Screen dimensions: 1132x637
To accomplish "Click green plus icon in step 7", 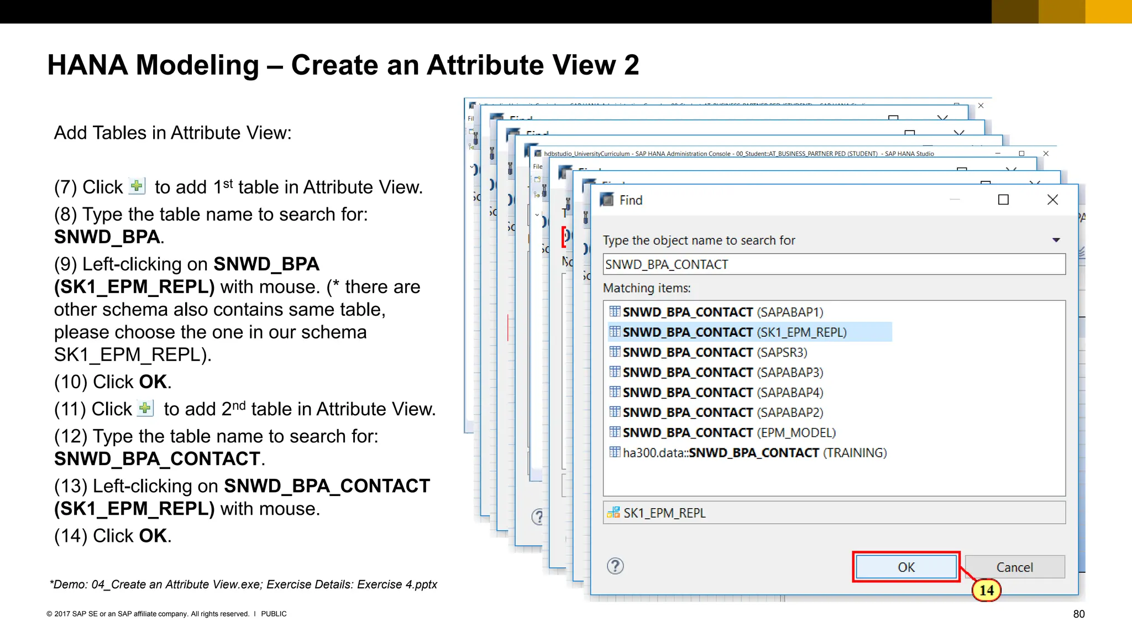I will click(x=137, y=186).
